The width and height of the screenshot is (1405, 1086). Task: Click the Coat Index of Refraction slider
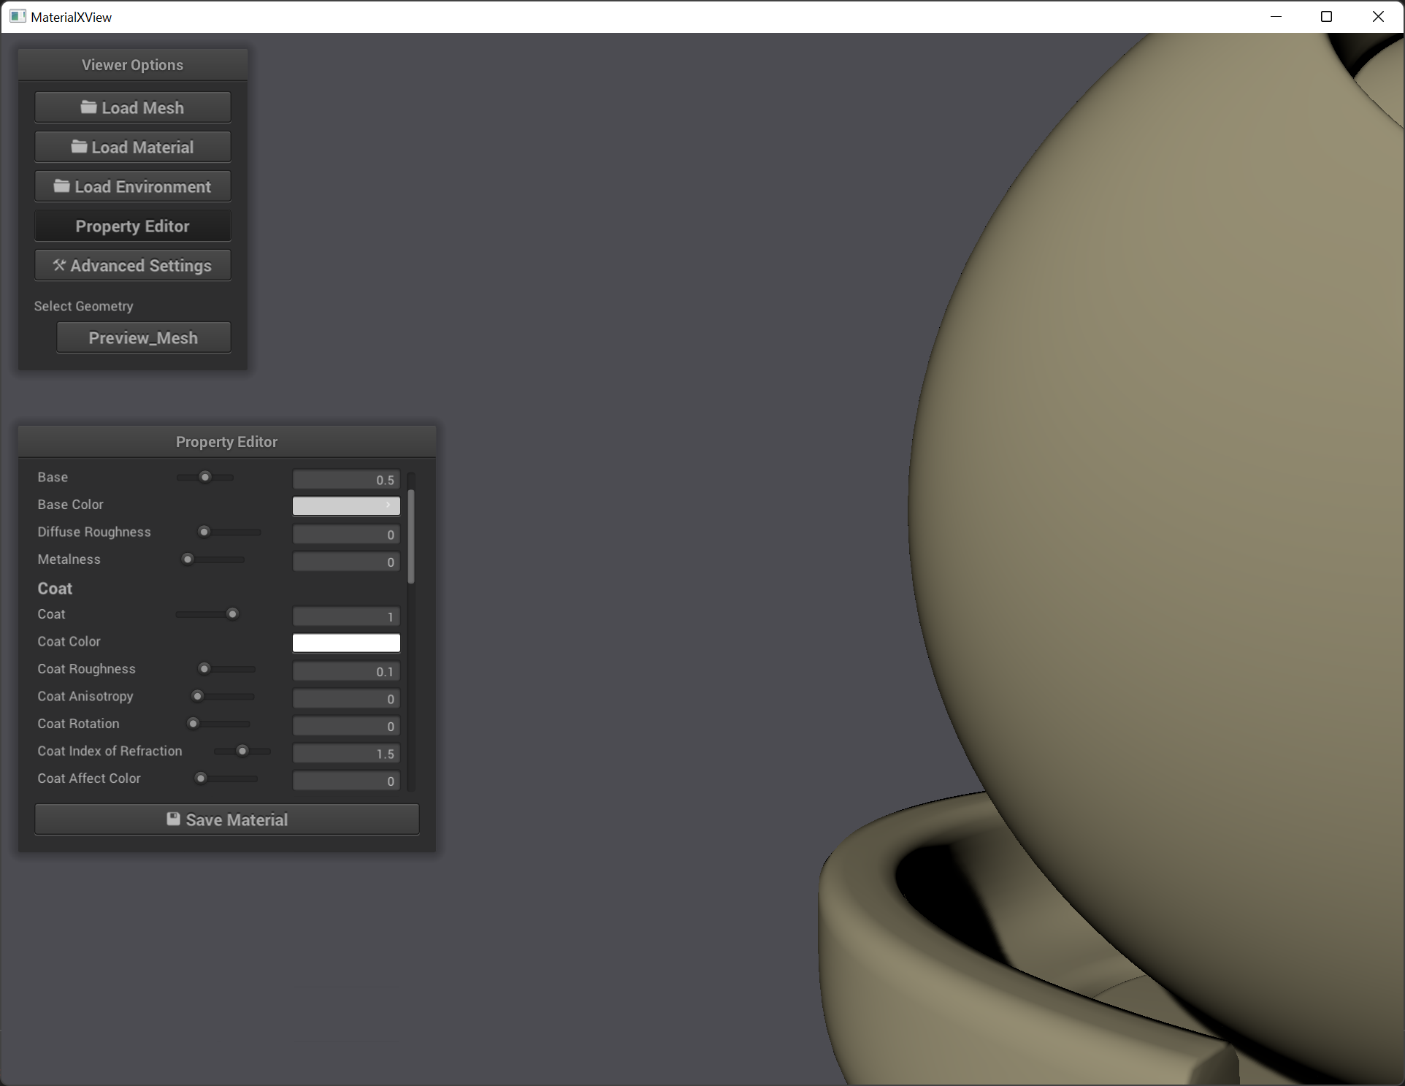(242, 751)
